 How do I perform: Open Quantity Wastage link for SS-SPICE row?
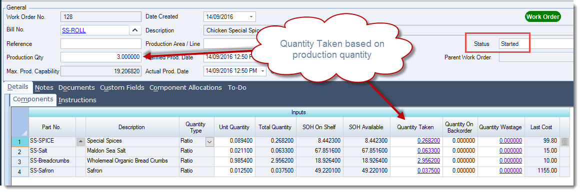tap(510, 141)
